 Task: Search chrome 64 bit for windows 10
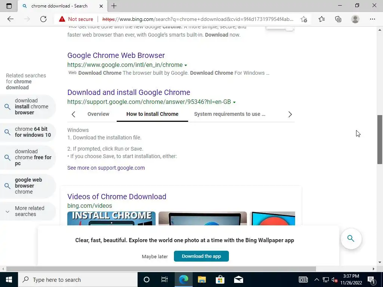(x=28, y=132)
